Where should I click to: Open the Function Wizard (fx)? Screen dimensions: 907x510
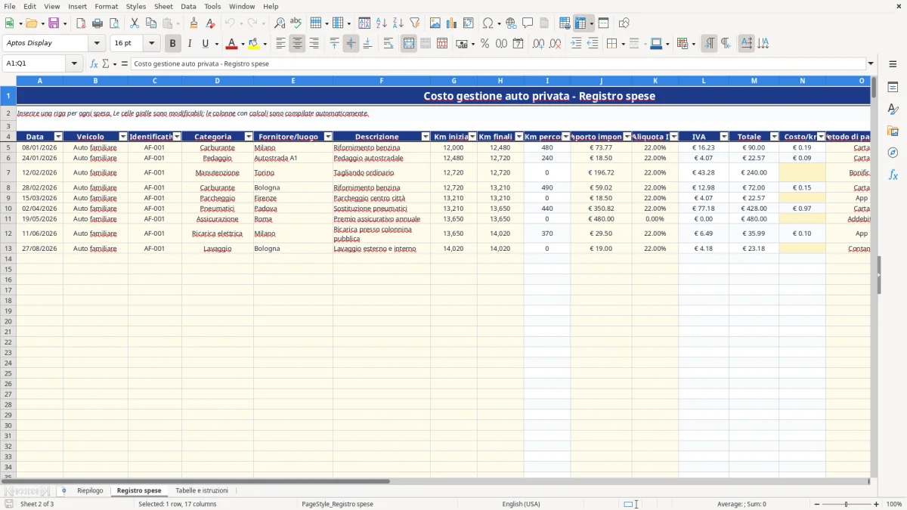click(x=94, y=64)
